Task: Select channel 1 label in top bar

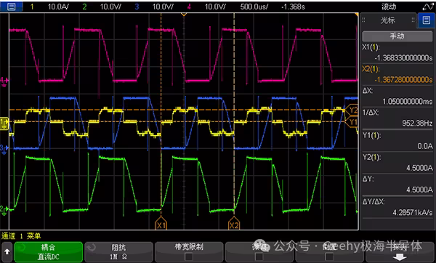Action: pyautogui.click(x=32, y=7)
